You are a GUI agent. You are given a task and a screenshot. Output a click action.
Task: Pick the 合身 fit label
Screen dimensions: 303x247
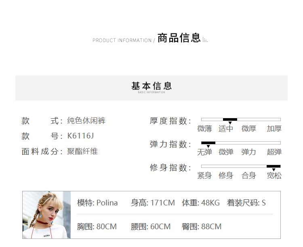(248, 176)
